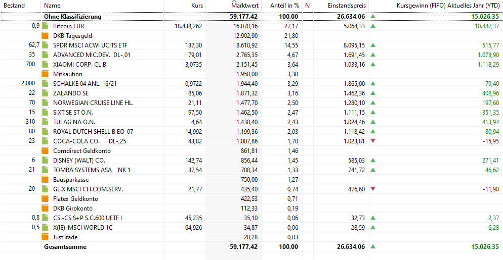Click the orange icon for Comdirect Geldkonto

tap(45, 150)
